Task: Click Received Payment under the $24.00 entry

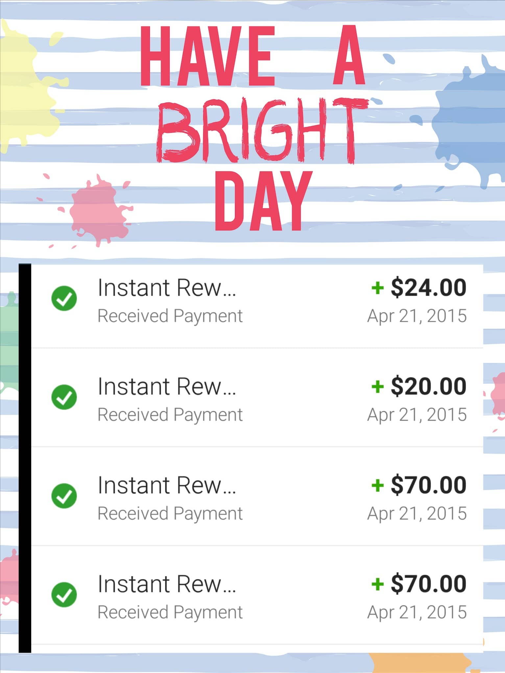Action: click(x=170, y=316)
